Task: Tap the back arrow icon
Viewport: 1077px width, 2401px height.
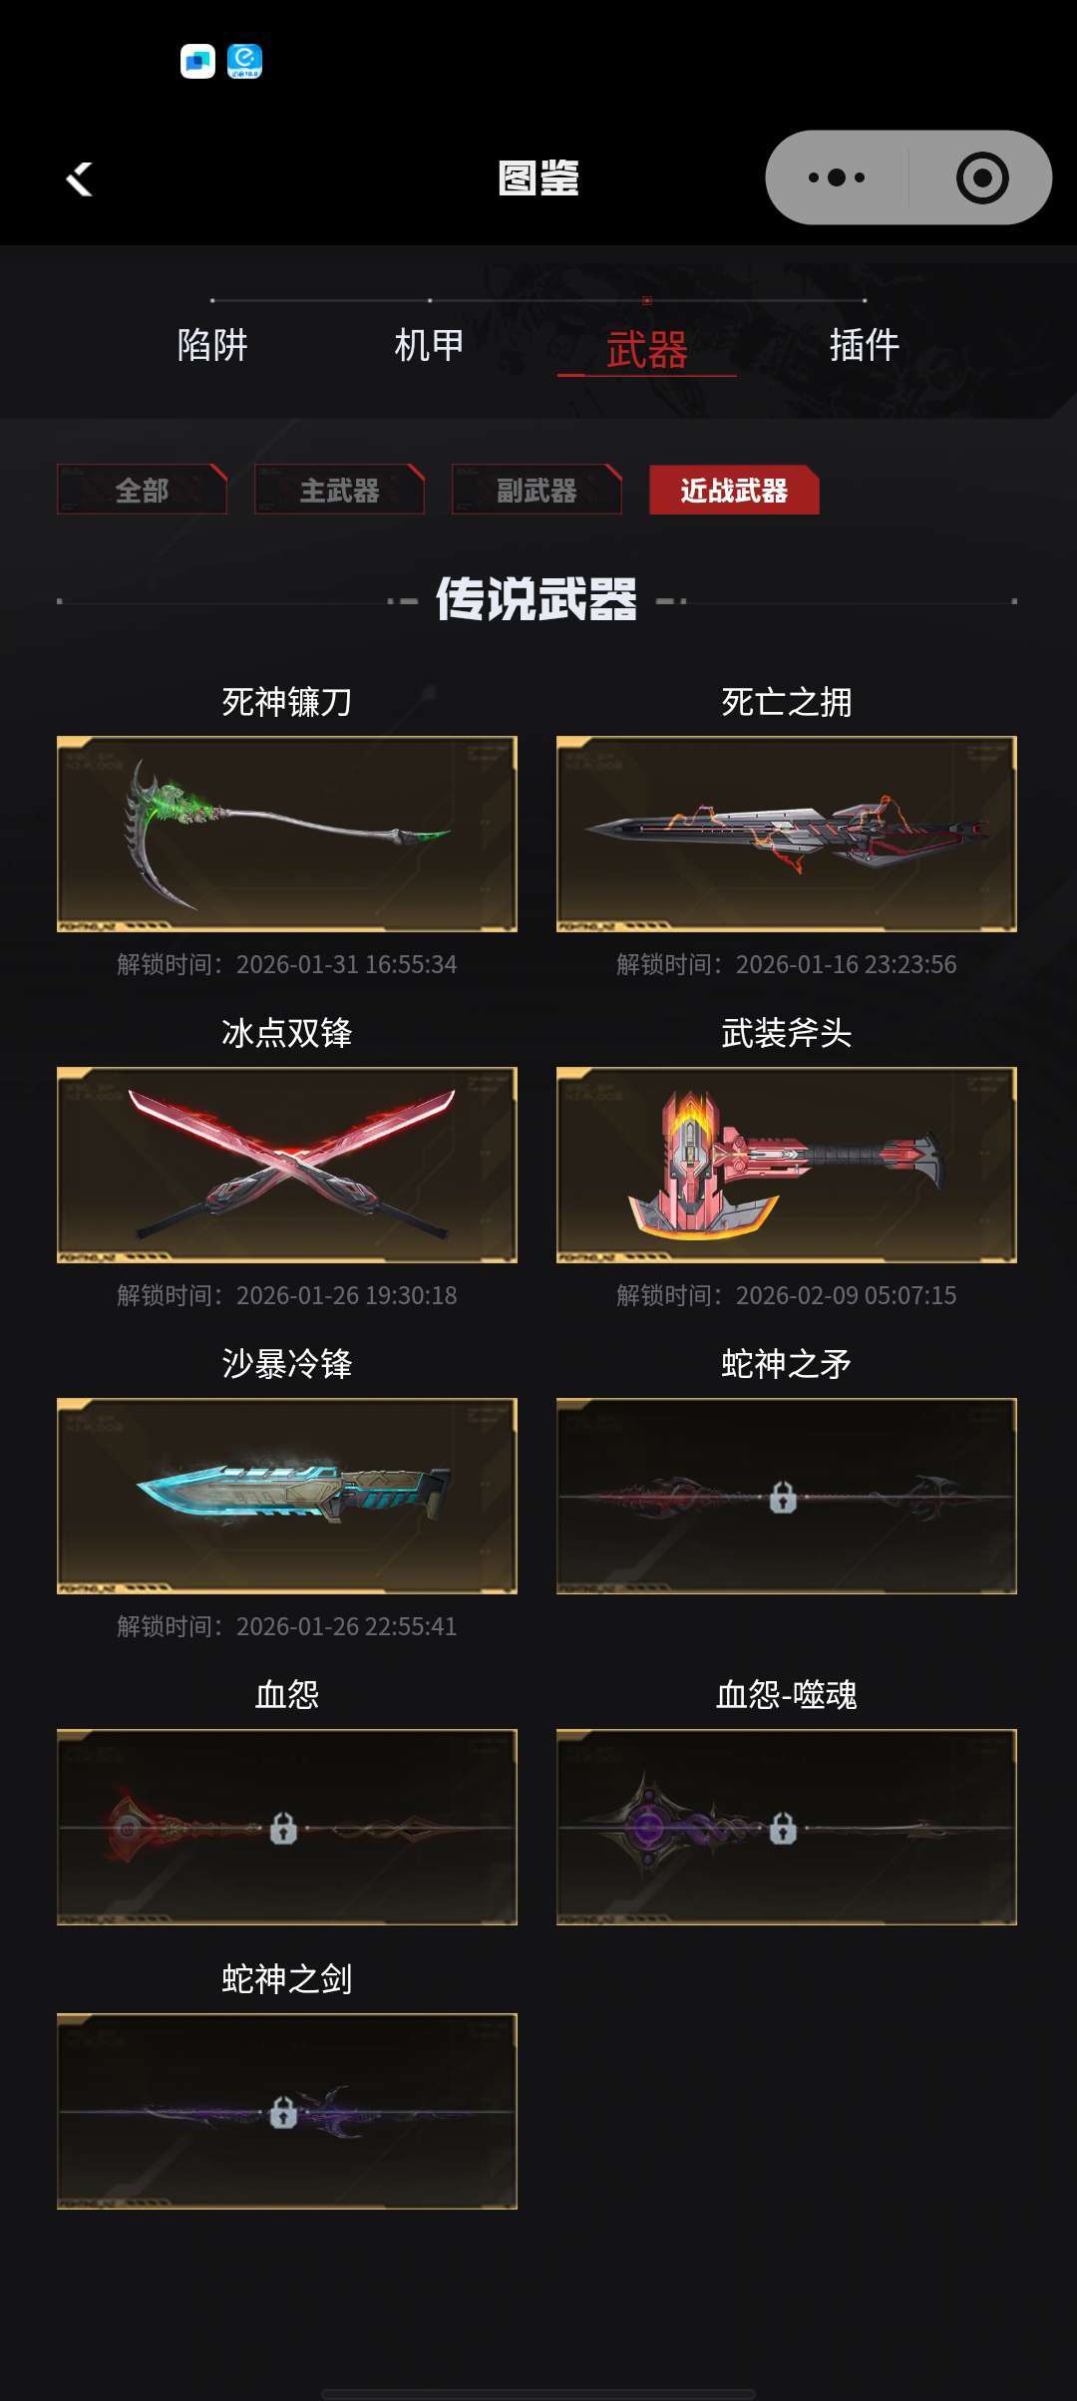Action: coord(79,179)
